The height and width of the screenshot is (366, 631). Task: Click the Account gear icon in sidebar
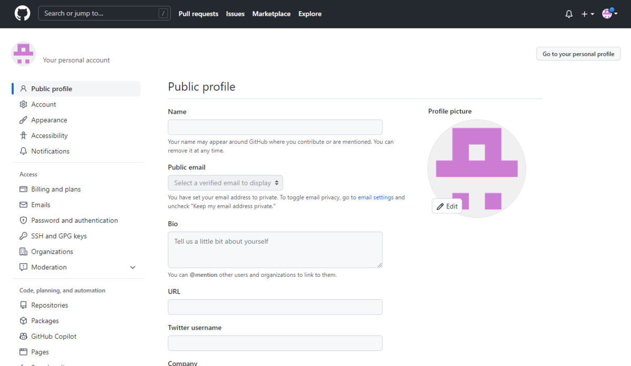click(x=23, y=104)
